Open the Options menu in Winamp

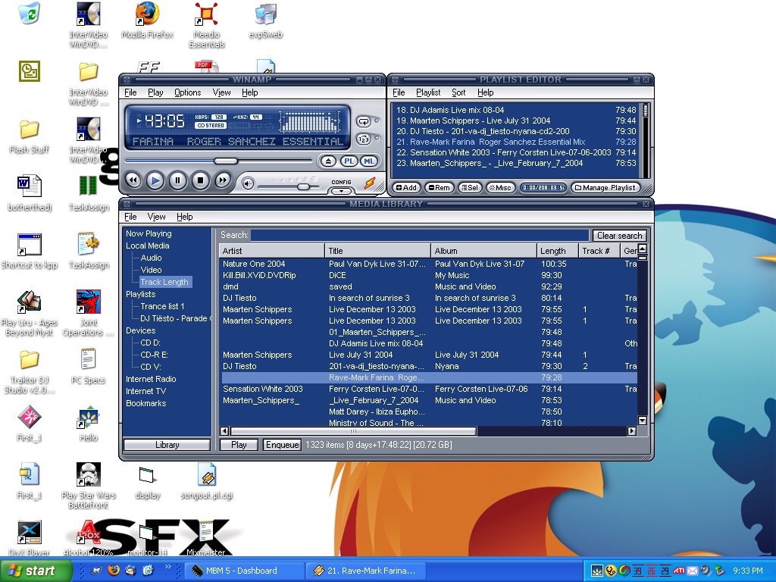188,92
